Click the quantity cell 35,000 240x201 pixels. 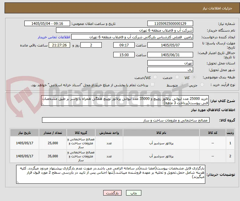53,156
